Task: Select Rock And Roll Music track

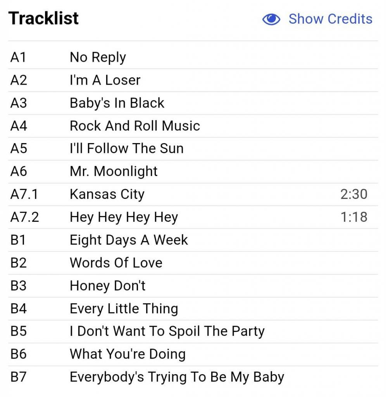Action: tap(135, 126)
